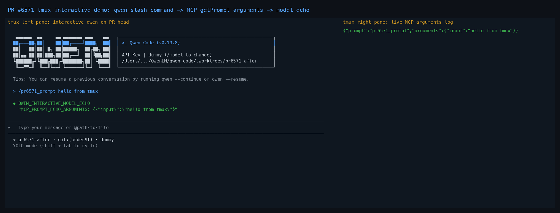The height and width of the screenshot is (213, 560).
Task: Click the '>_ Qwen Code (v0.19.8)' header
Action: 151,43
